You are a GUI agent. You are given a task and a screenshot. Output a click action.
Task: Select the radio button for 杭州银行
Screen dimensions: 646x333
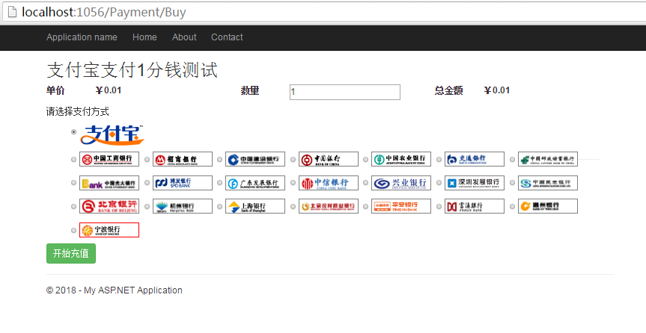(x=147, y=206)
